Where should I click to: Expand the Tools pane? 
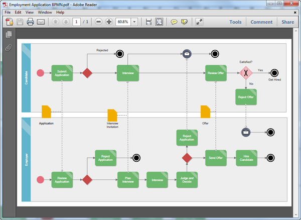(235, 22)
